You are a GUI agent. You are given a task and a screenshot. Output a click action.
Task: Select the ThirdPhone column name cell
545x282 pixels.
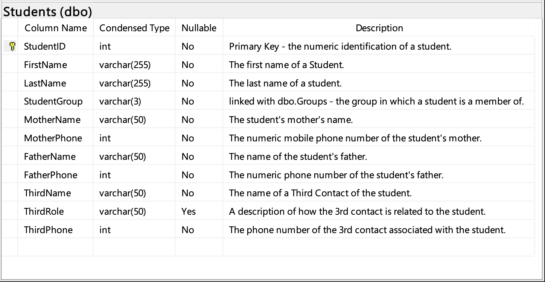[49, 230]
